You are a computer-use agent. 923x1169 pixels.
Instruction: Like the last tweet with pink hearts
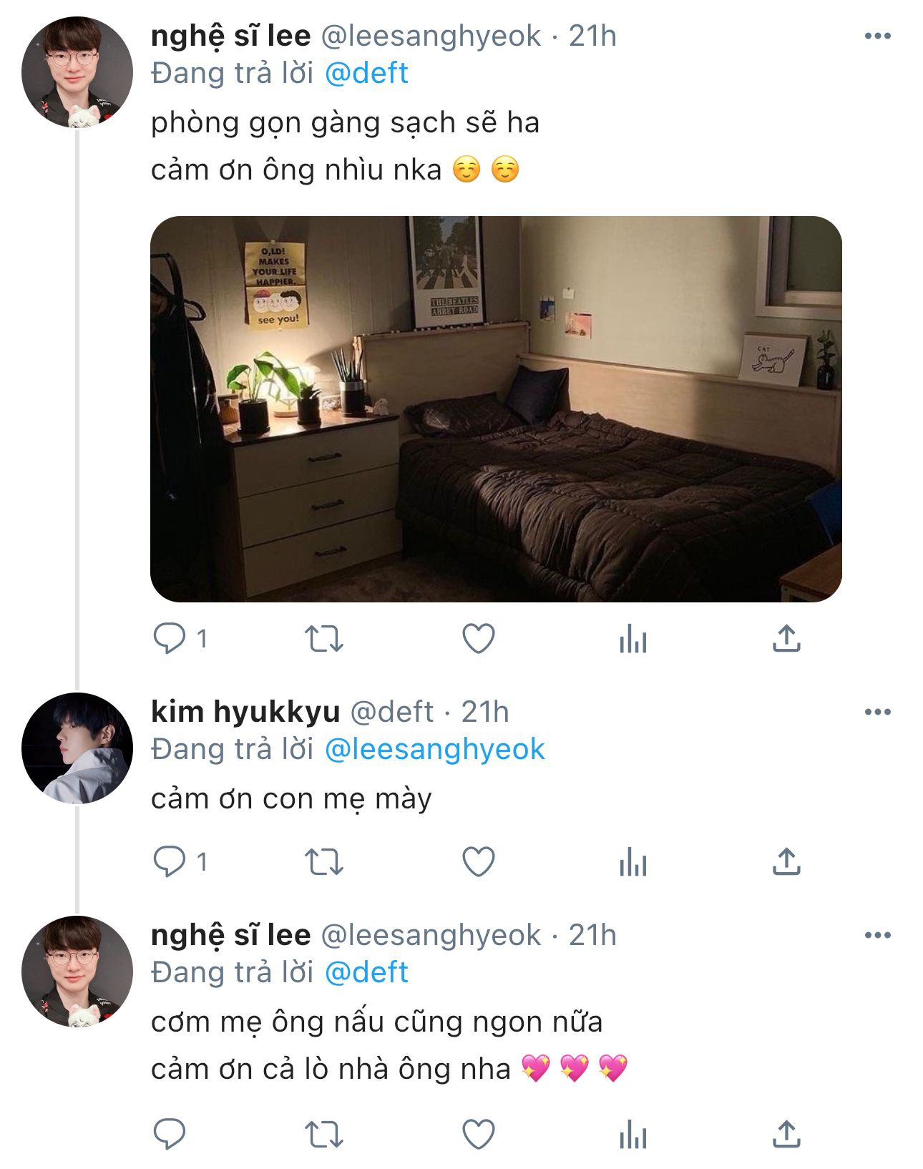(x=479, y=1135)
